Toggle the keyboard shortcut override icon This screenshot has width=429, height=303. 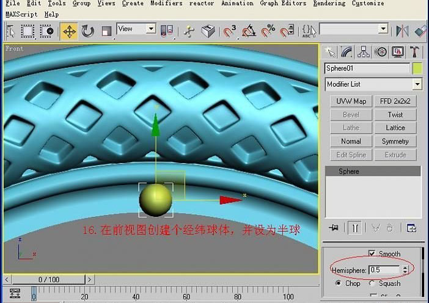[208, 31]
